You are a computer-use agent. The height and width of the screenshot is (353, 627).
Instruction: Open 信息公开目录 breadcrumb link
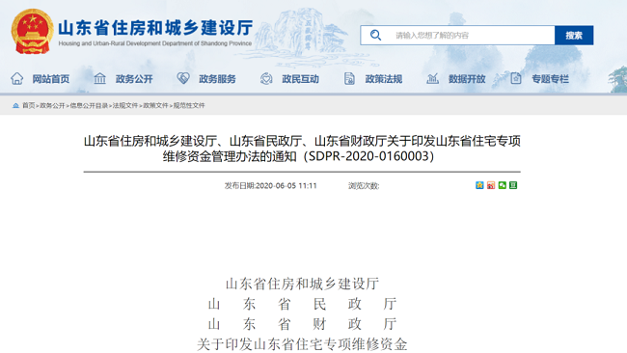click(89, 105)
